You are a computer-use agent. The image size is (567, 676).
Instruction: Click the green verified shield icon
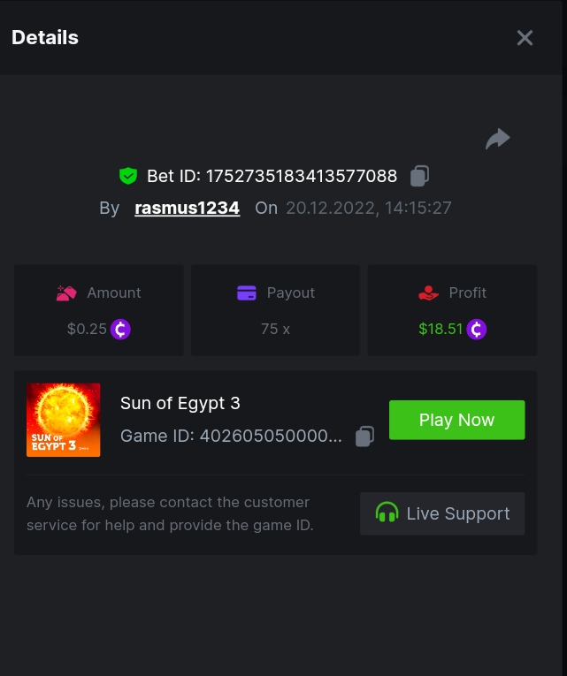tap(128, 176)
